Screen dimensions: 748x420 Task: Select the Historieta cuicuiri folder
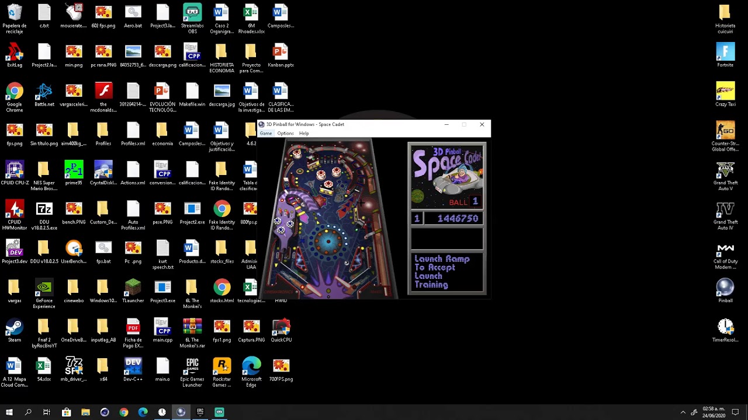[x=725, y=19]
